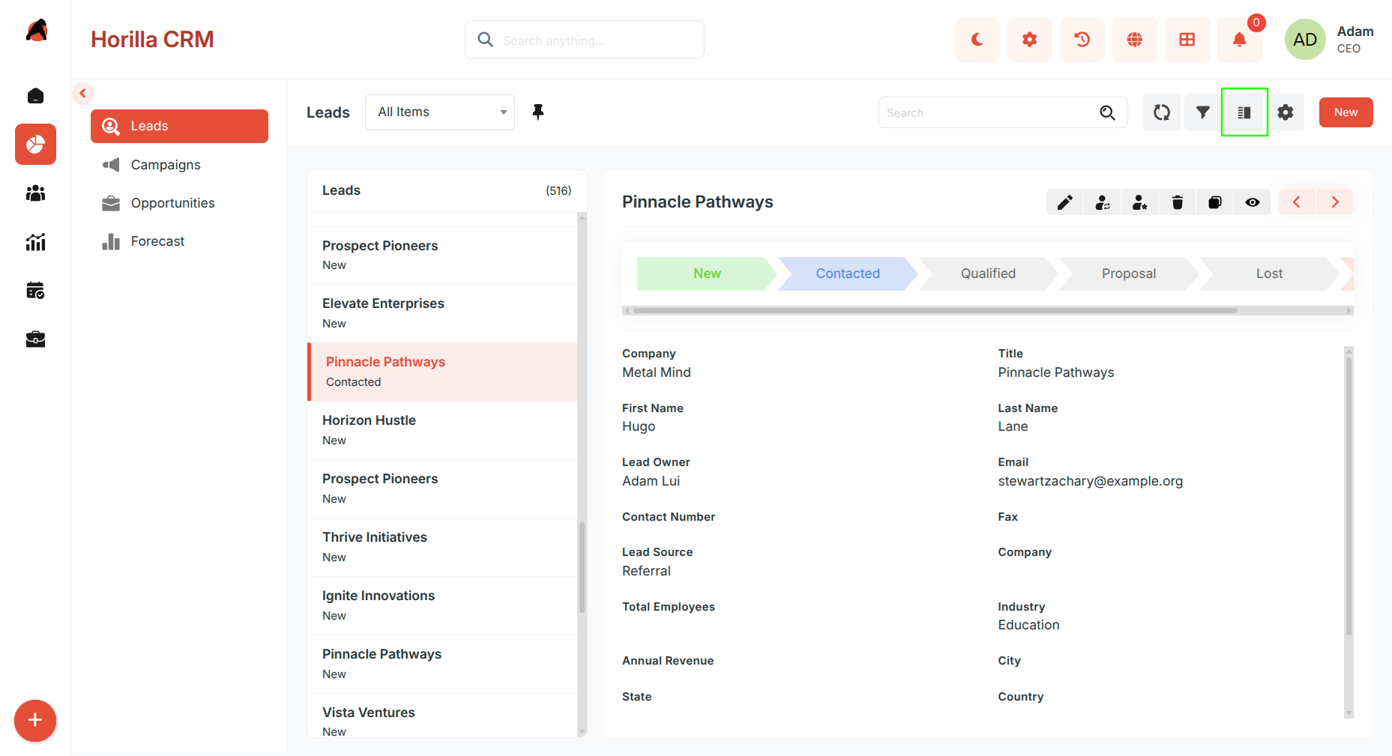Collapse the sidebar with chevron arrow

click(x=83, y=94)
